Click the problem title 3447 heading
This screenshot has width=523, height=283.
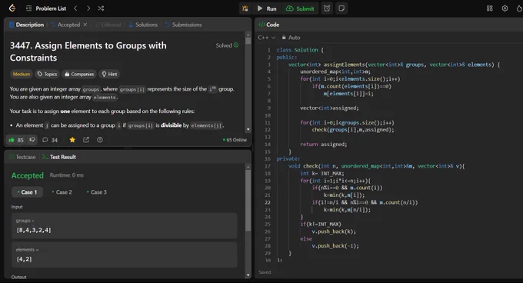[88, 52]
